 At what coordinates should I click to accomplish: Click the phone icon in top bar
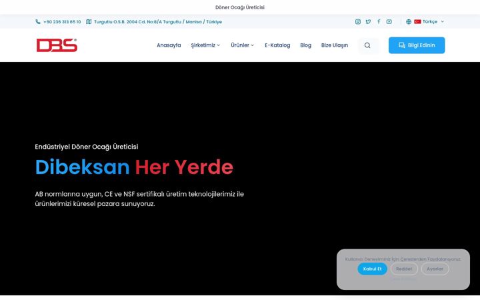point(38,22)
